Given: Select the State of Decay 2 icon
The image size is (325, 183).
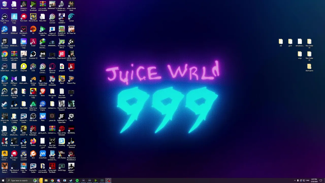Looking at the screenshot, I should [x=5, y=168].
